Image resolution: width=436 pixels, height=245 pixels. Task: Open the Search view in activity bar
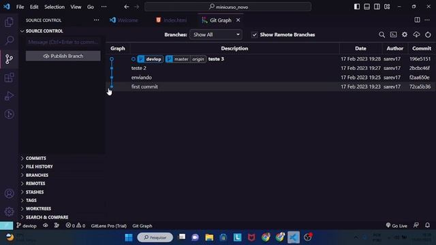coord(9,41)
